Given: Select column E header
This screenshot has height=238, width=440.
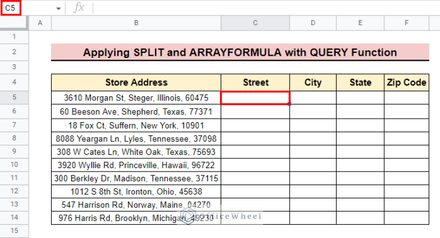Looking at the screenshot, I should point(360,23).
